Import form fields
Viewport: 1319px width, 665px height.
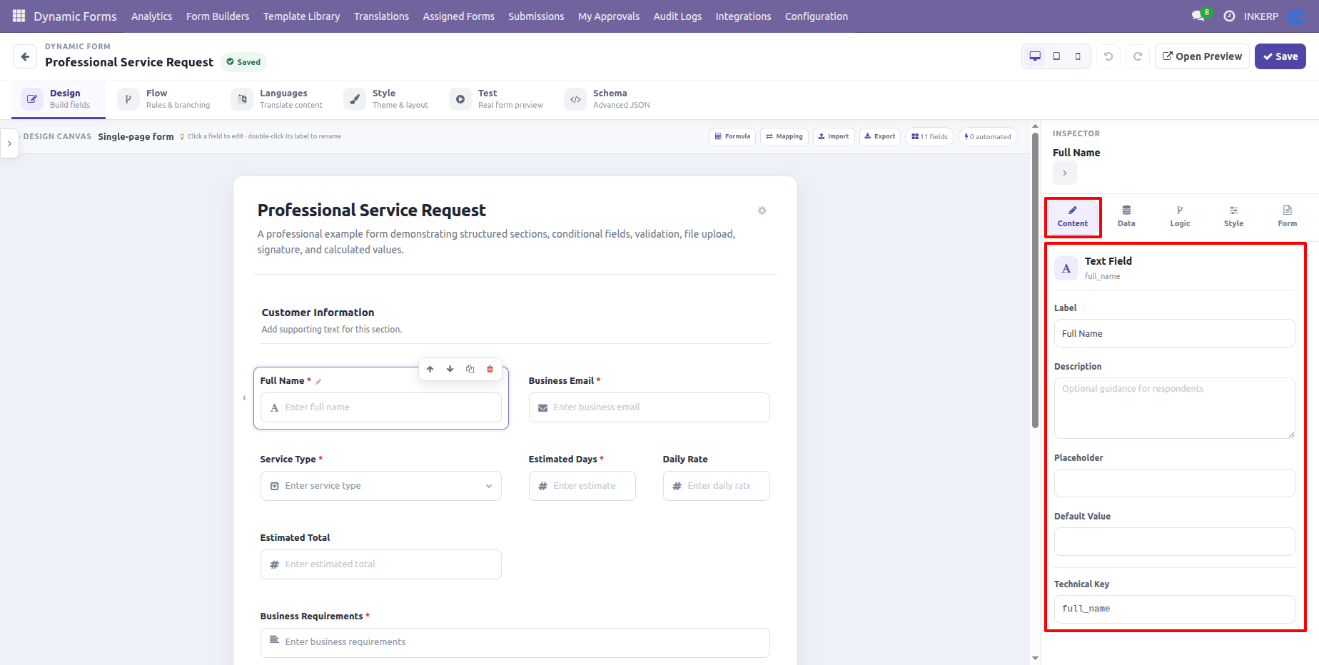(x=834, y=136)
